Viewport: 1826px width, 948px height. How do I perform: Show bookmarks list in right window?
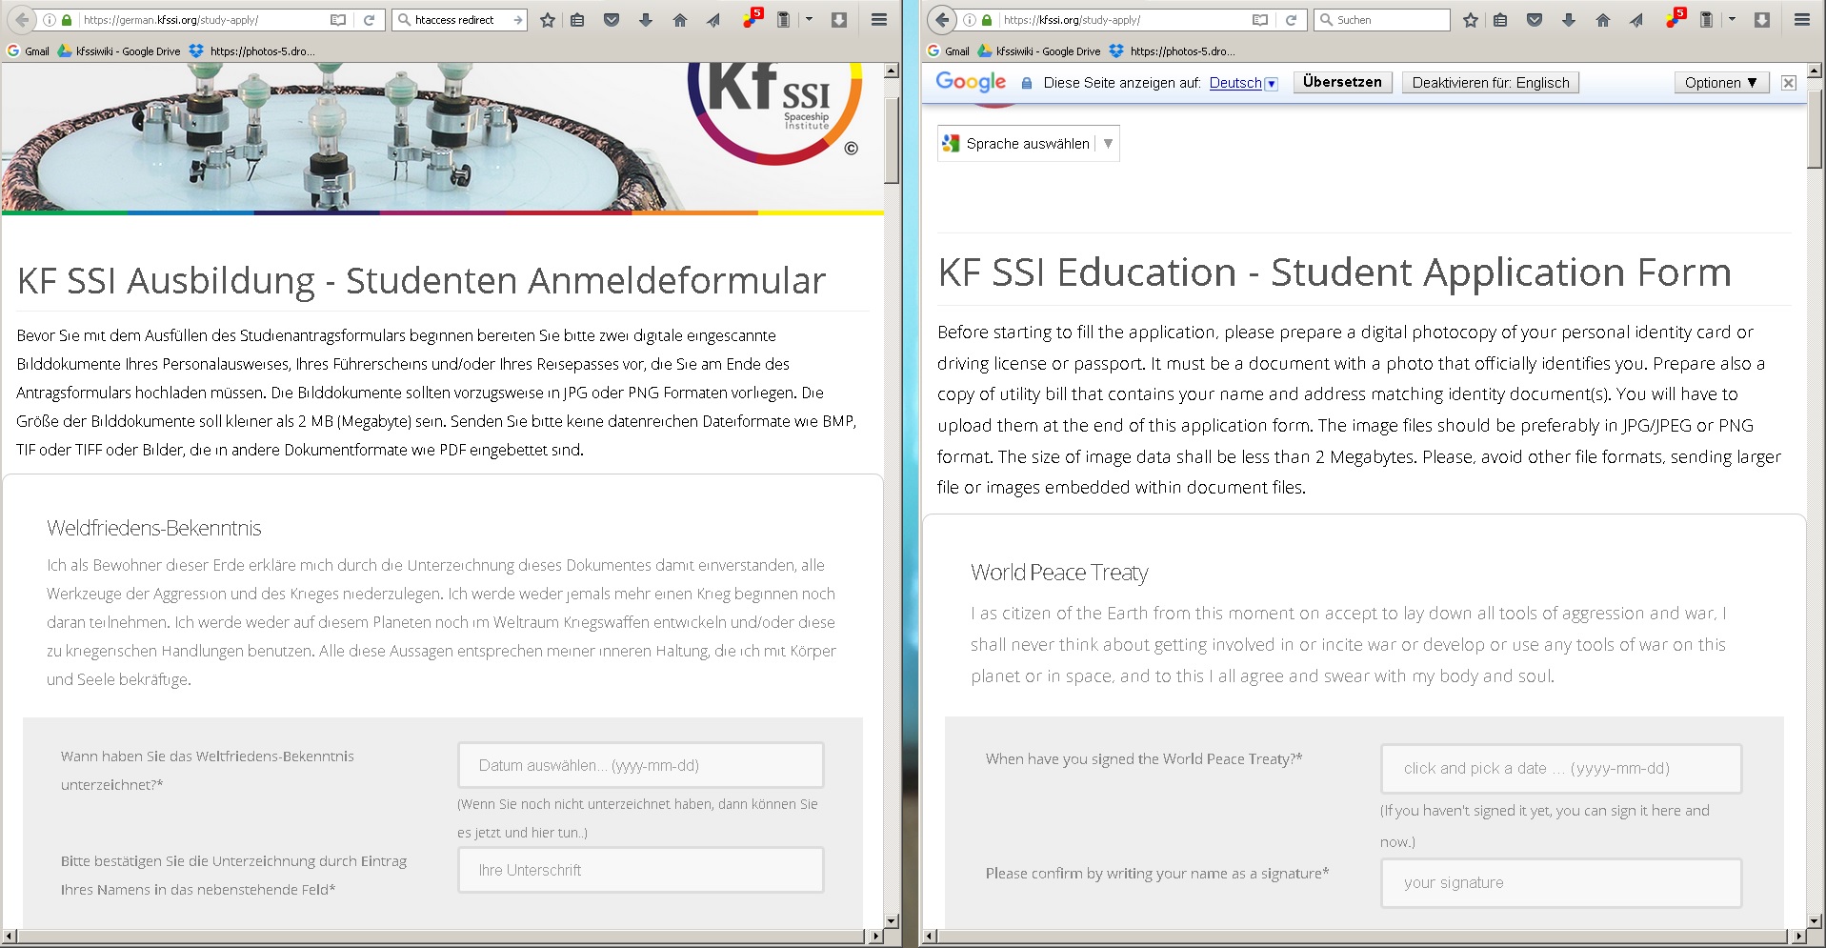pyautogui.click(x=1500, y=19)
